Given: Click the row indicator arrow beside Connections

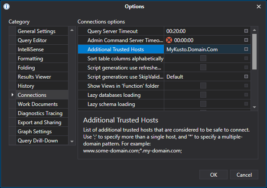Looking at the screenshot, I should click(13, 95).
